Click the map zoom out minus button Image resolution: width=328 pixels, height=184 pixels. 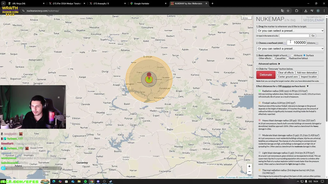coord(249,171)
